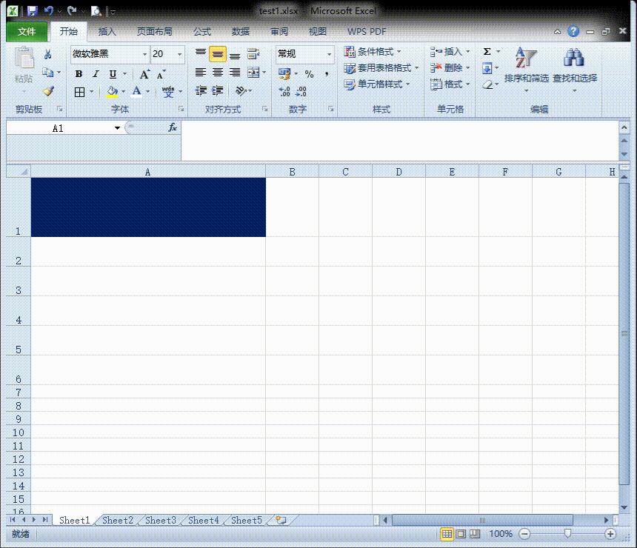The height and width of the screenshot is (548, 637).
Task: Switch to the 审阅 tab
Action: coord(279,32)
